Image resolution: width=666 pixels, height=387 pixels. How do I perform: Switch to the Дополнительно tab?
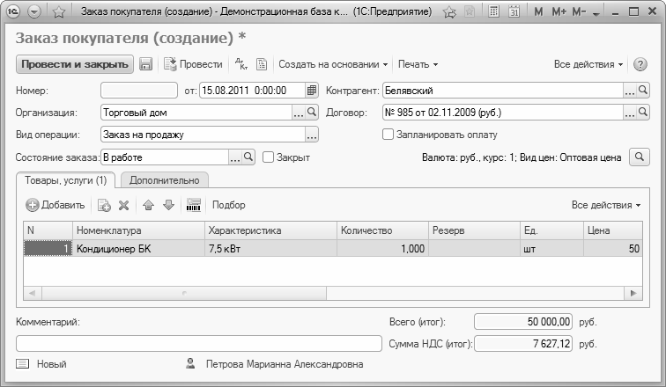165,180
